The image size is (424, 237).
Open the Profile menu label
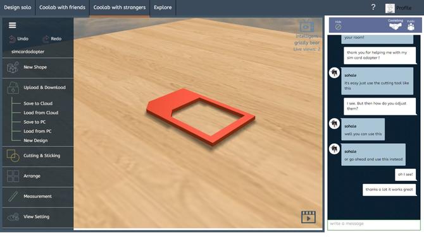point(404,8)
